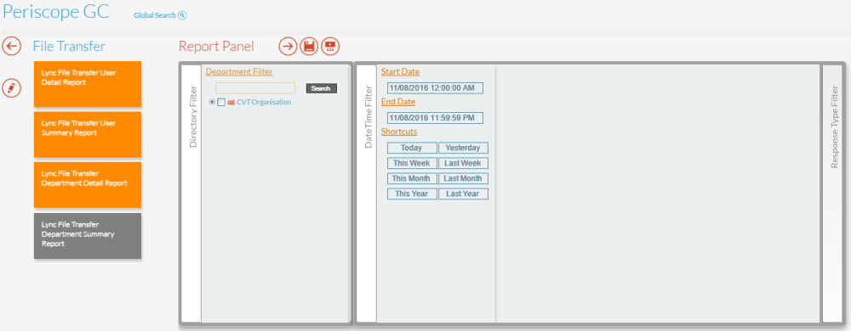Click the back arrow beside File Transfer
851x331 pixels.
(x=11, y=46)
